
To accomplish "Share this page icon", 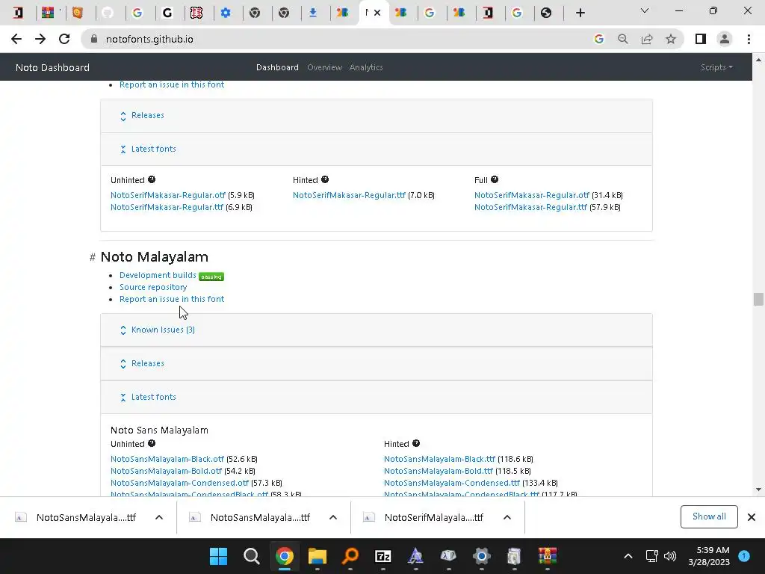I will click(x=647, y=39).
